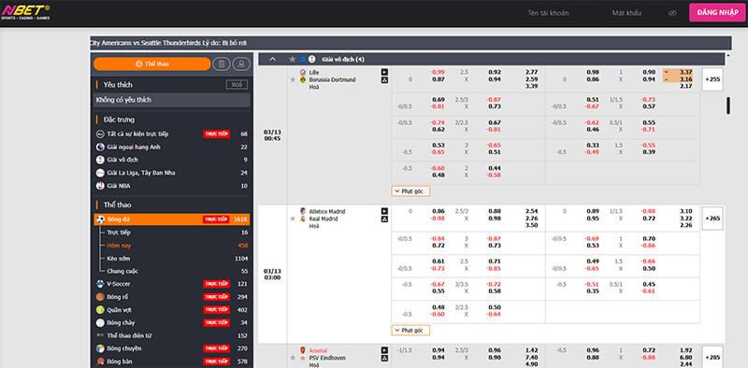Open account profile icon in sidebar

[241, 64]
